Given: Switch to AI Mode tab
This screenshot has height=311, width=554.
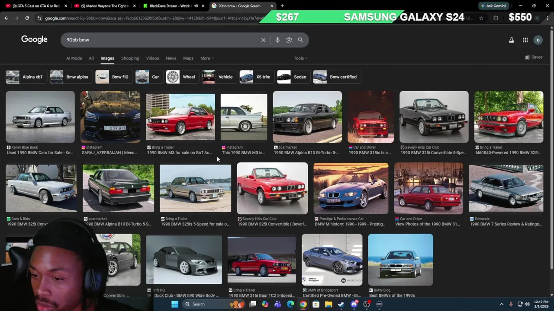Looking at the screenshot, I should tap(74, 58).
